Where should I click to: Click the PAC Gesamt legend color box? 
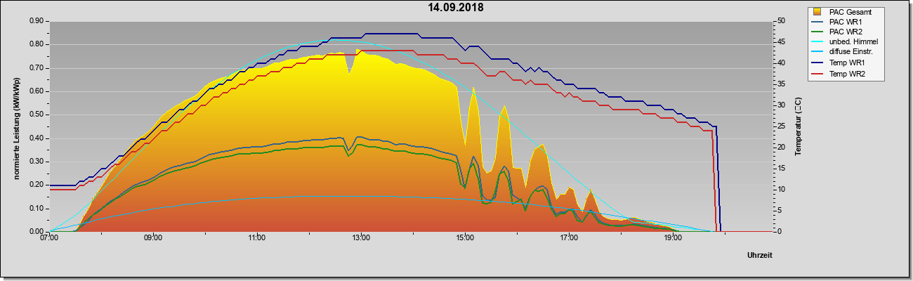coord(817,12)
